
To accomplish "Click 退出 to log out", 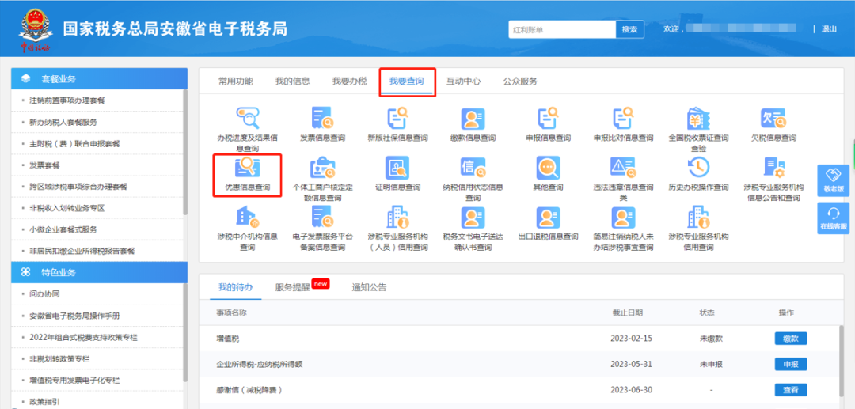I will (x=829, y=28).
